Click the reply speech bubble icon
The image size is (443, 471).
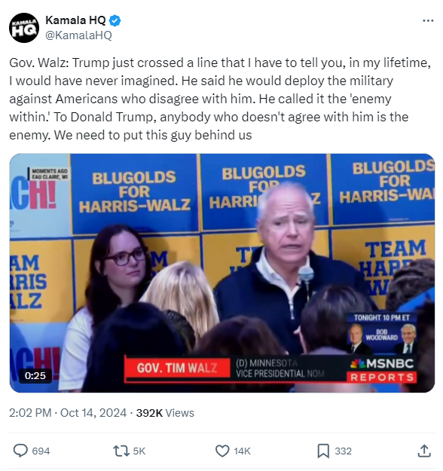20,451
